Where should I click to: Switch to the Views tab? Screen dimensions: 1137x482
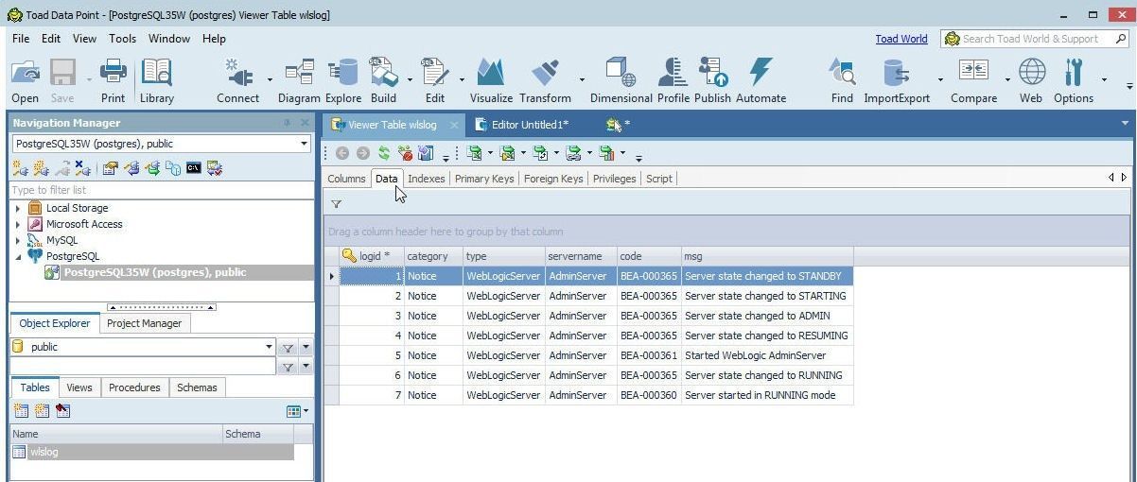(79, 387)
